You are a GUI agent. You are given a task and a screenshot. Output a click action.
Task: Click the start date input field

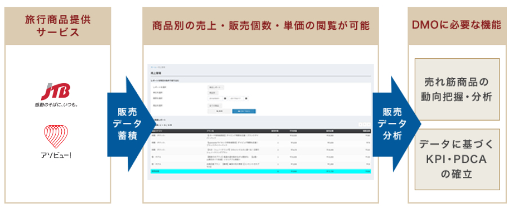tap(215, 98)
